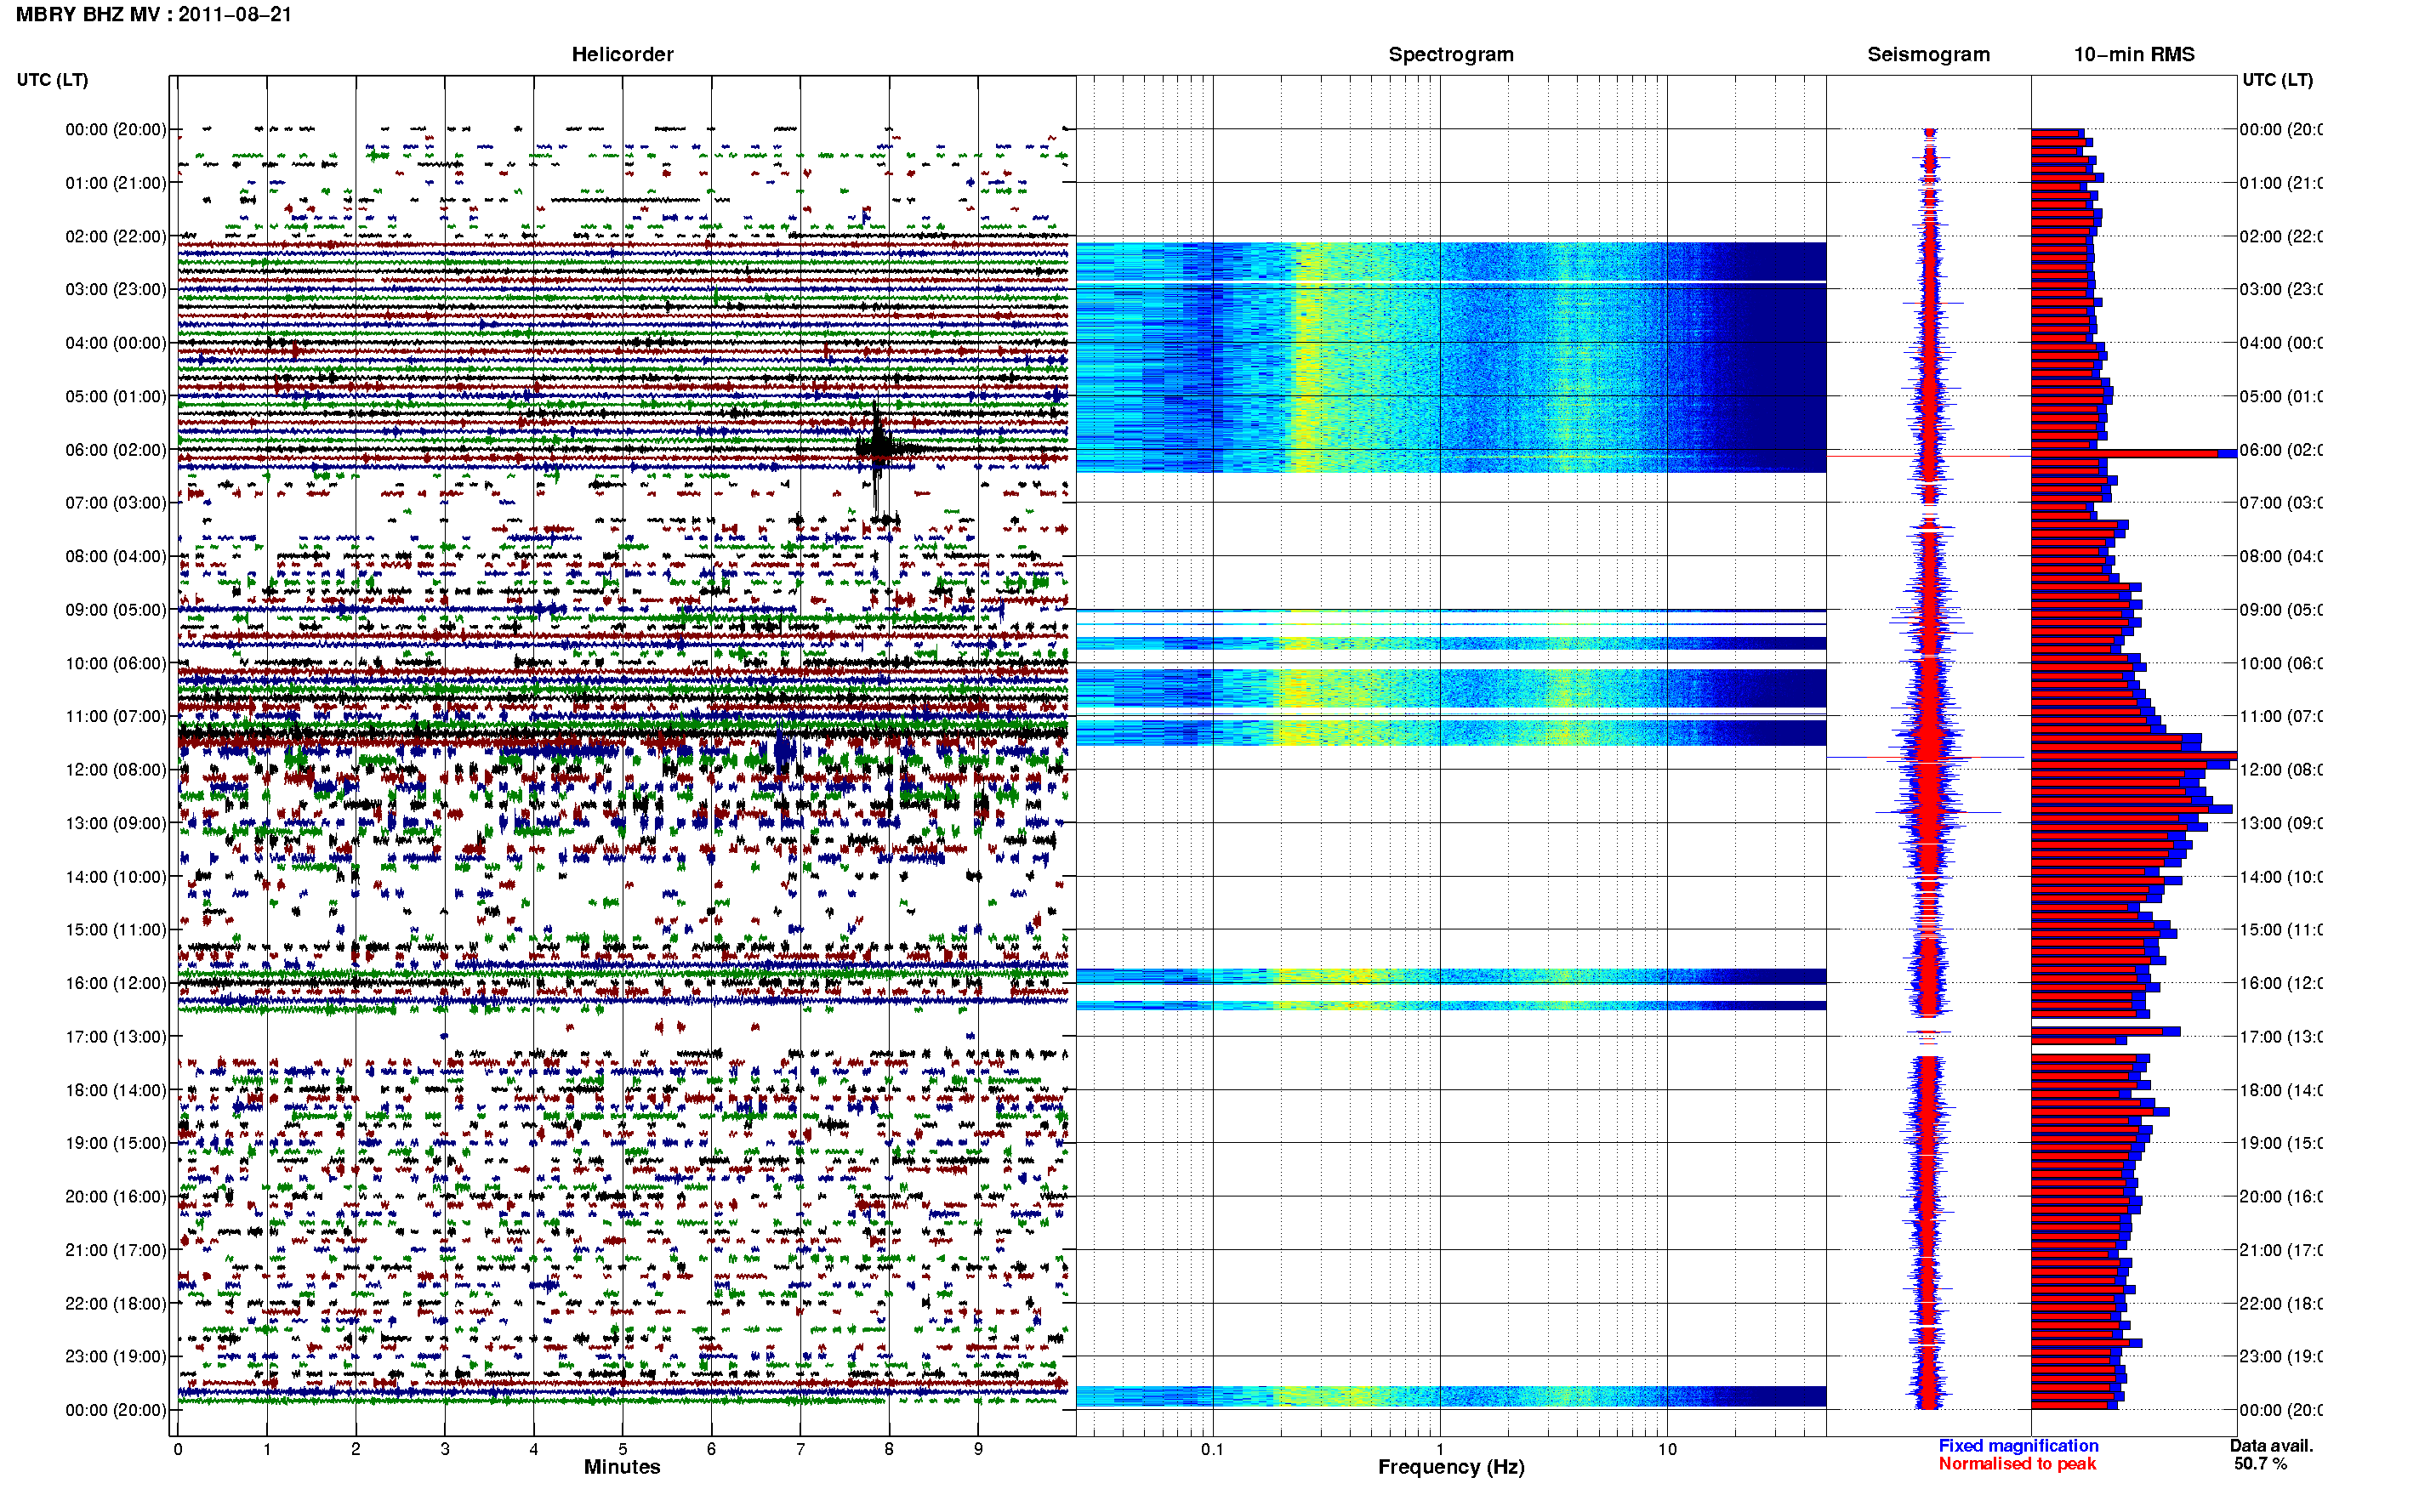Click the 10:00 (06:00) Helicorder time label
The height and width of the screenshot is (1512, 2419).
point(116,664)
